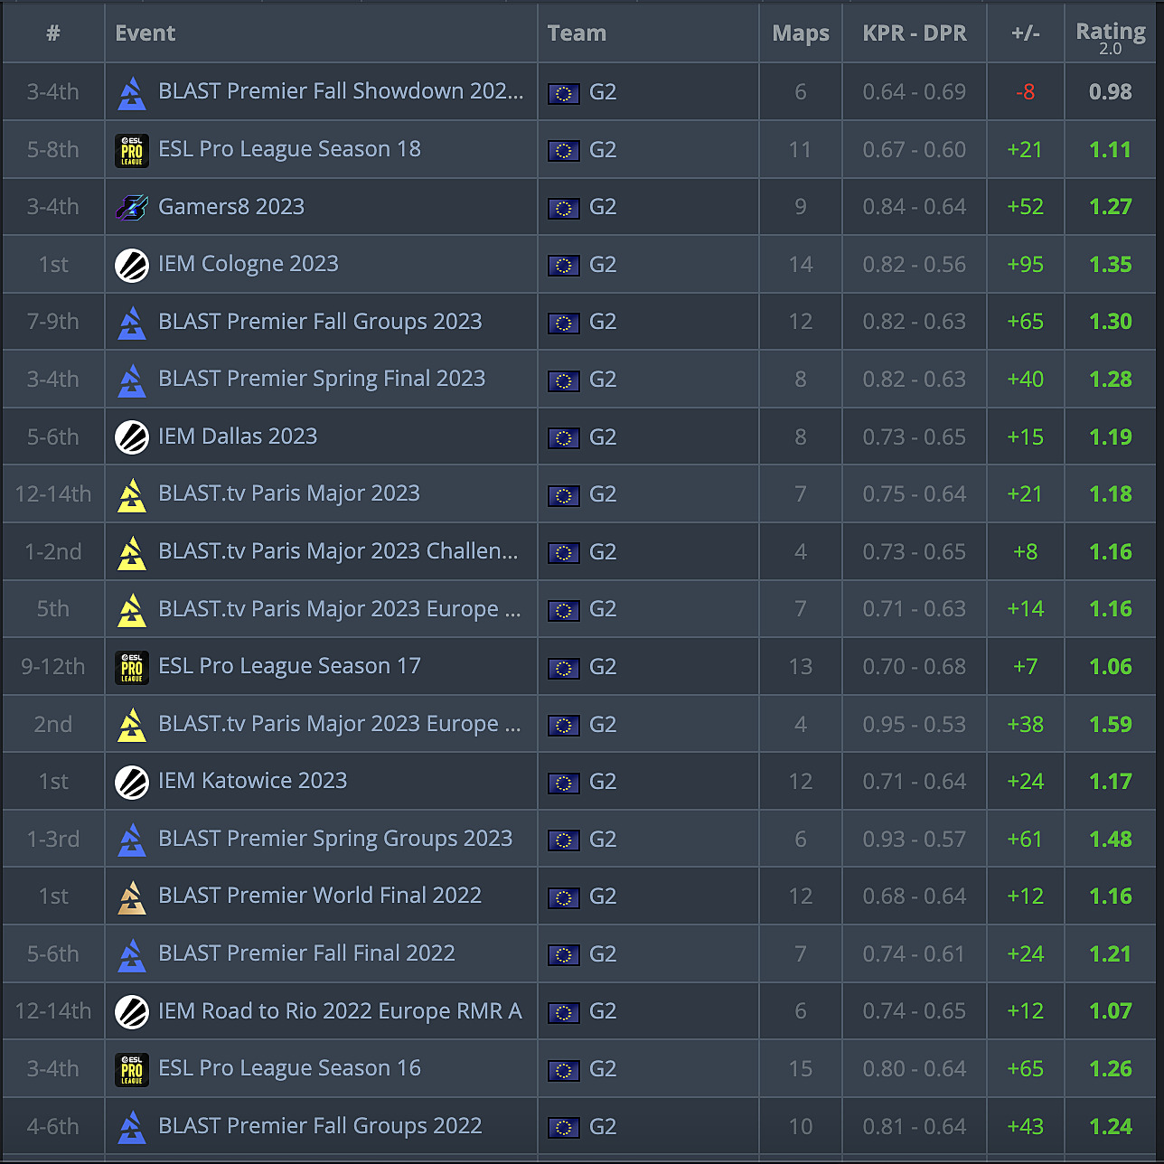Open the Gamers8 2023 event link
This screenshot has width=1164, height=1164.
[231, 207]
